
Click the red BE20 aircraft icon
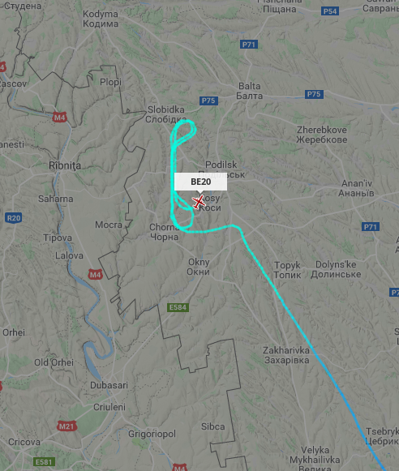[199, 202]
